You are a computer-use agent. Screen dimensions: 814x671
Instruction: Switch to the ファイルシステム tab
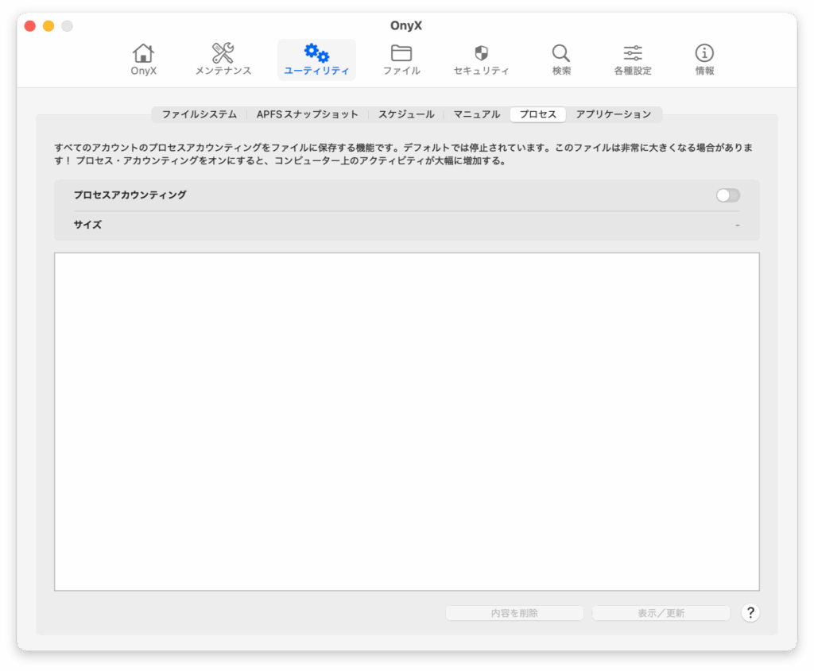tap(199, 114)
